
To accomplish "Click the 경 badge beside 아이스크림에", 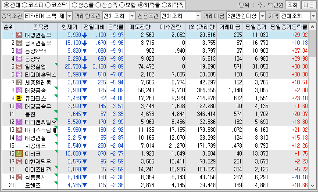I will coord(19,130).
